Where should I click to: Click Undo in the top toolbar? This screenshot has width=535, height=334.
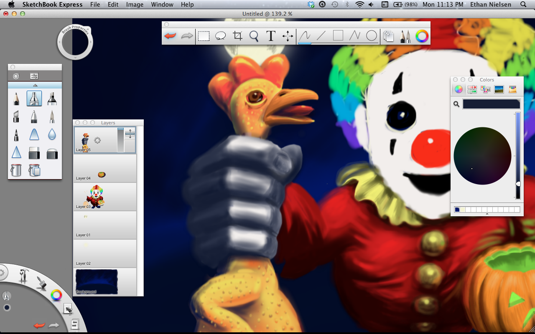point(170,36)
